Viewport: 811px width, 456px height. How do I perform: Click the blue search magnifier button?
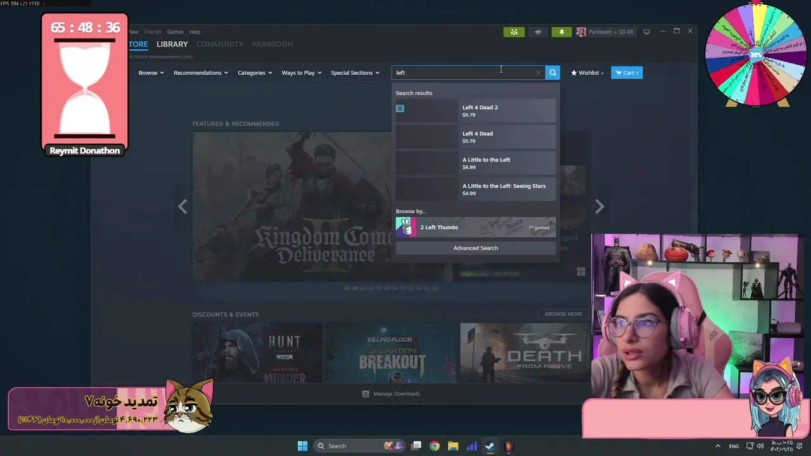pyautogui.click(x=552, y=73)
